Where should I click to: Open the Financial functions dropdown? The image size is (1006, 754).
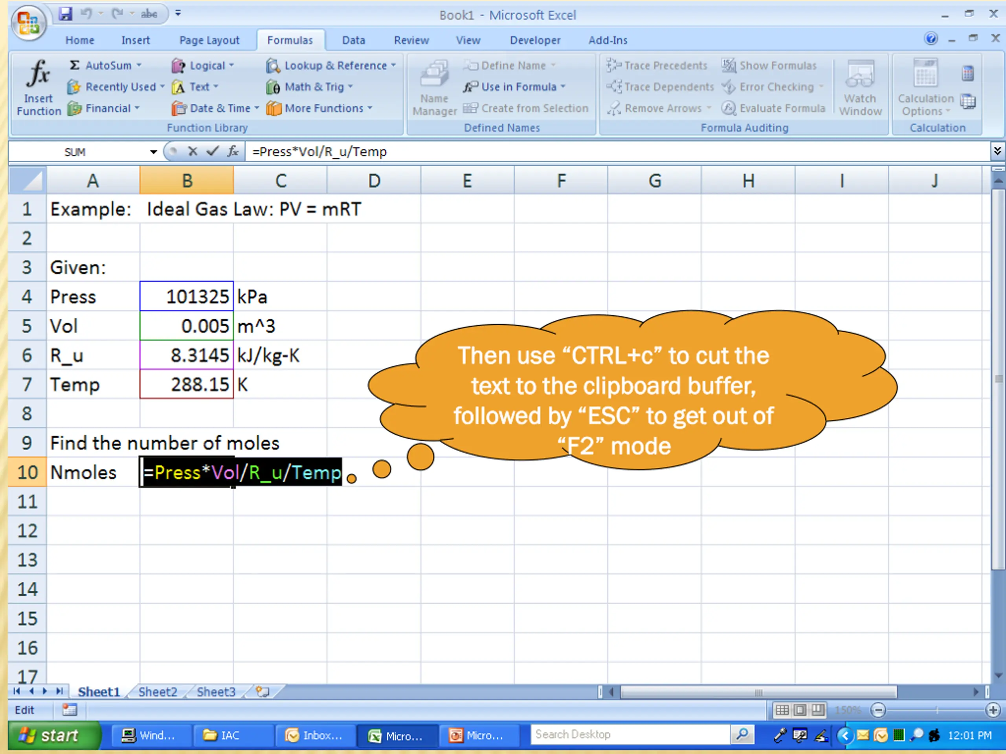tap(103, 108)
